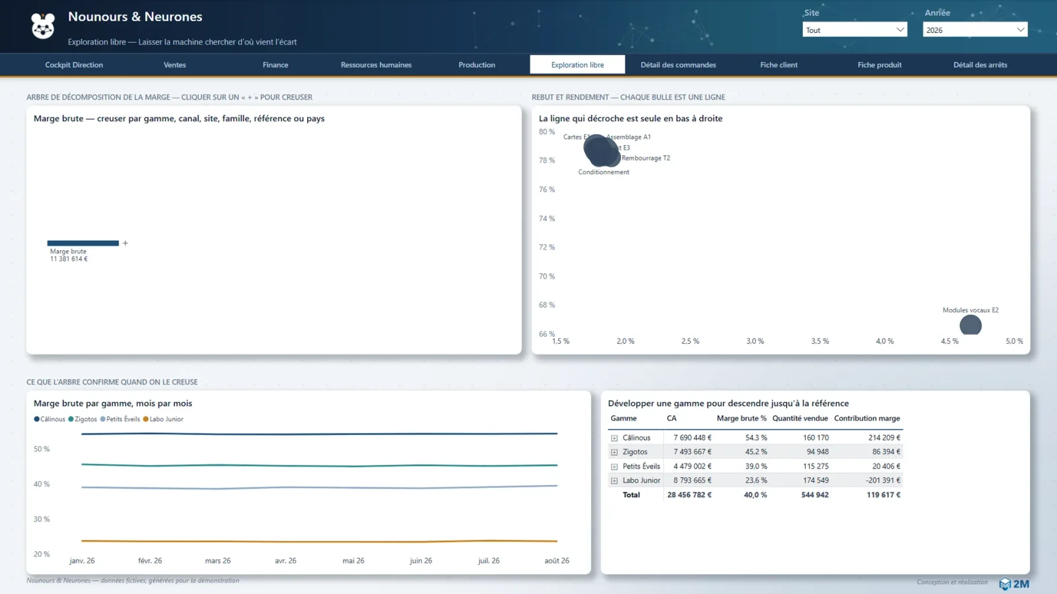This screenshot has width=1057, height=594.
Task: Click the Câlinous legend dot
Action: [x=37, y=419]
